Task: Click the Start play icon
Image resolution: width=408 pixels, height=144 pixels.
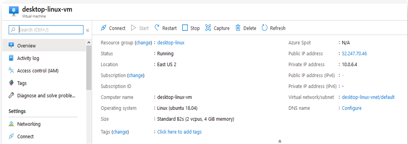Action: click(133, 28)
